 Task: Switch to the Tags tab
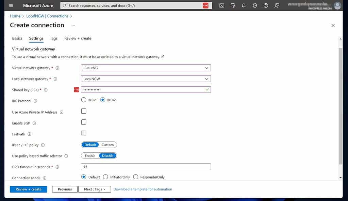pyautogui.click(x=54, y=38)
